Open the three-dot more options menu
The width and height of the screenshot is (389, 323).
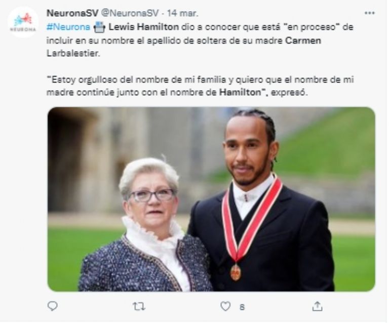(369, 13)
